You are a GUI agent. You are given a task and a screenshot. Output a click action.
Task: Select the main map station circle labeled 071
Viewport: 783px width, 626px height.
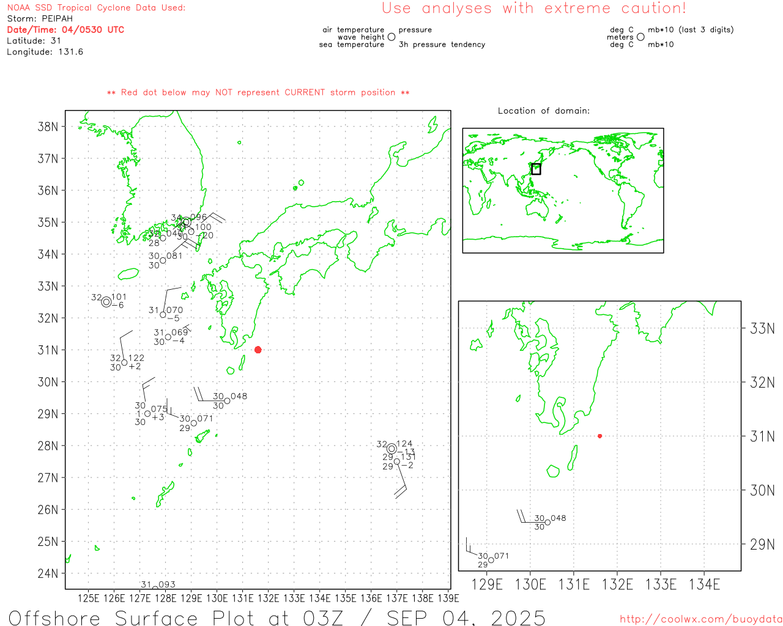click(194, 423)
